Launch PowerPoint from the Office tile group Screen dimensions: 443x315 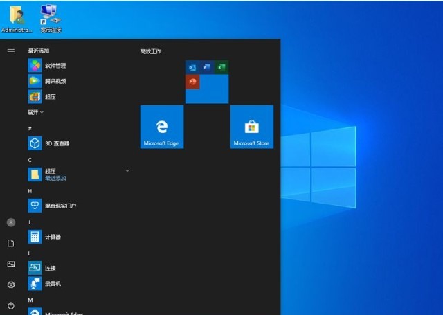coord(192,82)
